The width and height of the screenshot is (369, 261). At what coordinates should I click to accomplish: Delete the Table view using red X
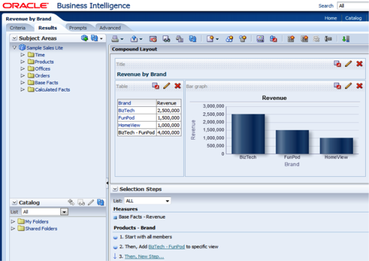pos(178,86)
